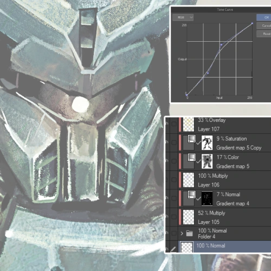Select Layer 106 Multiply layer row

click(x=224, y=180)
